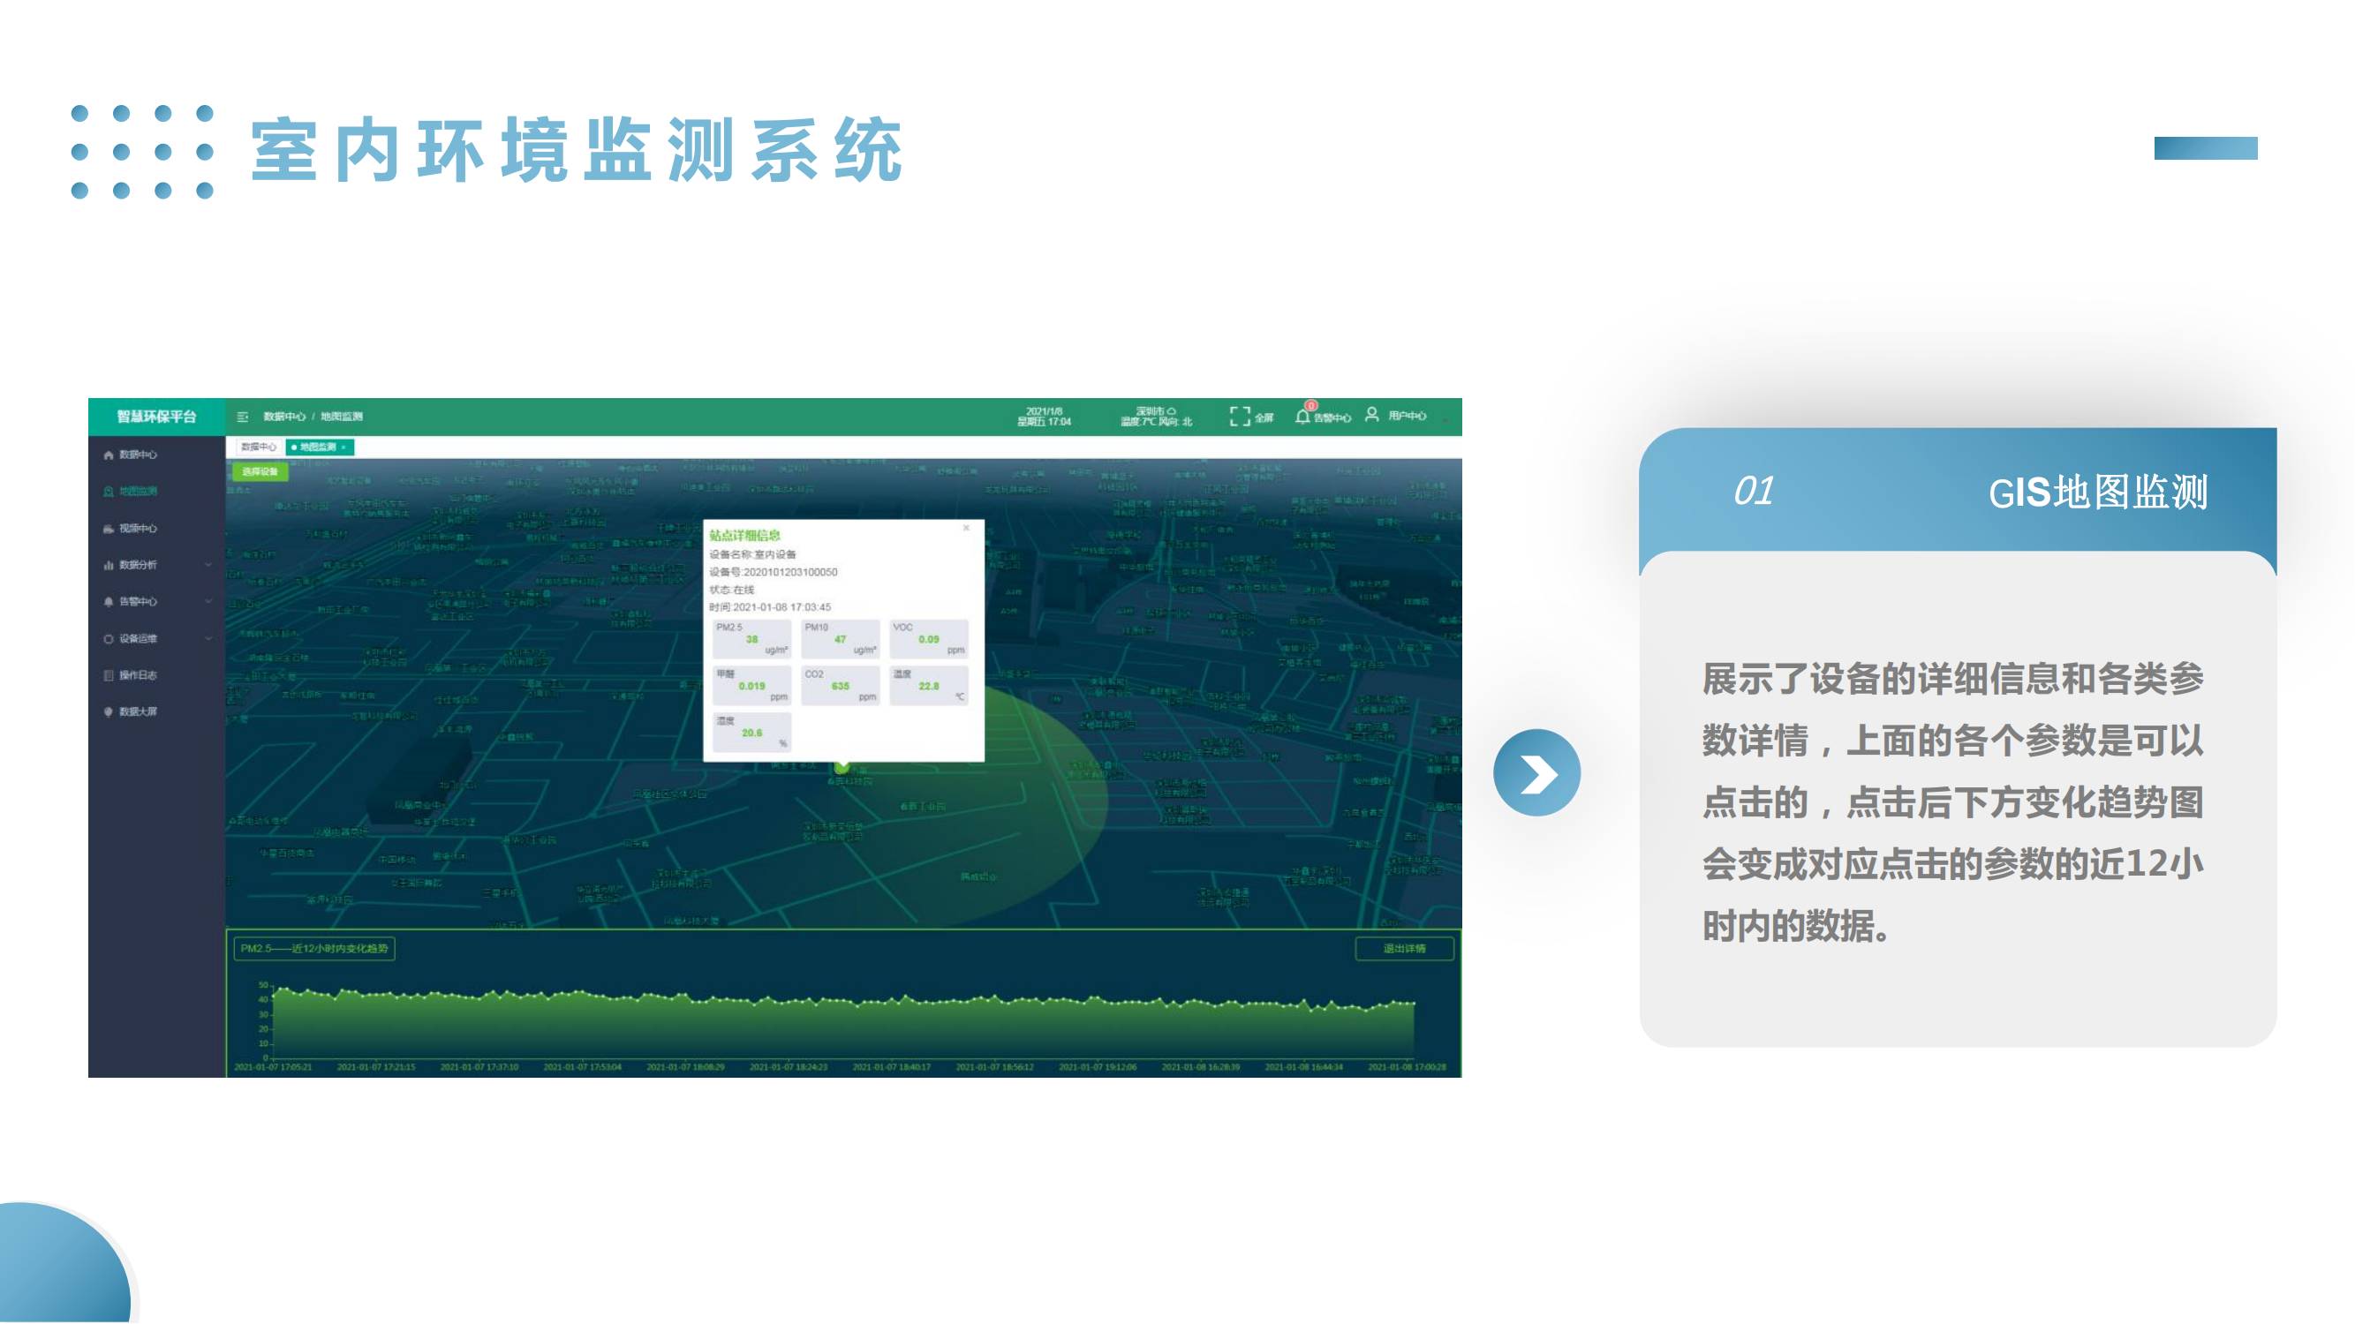Switch to the 数据中心 page tab

point(258,447)
